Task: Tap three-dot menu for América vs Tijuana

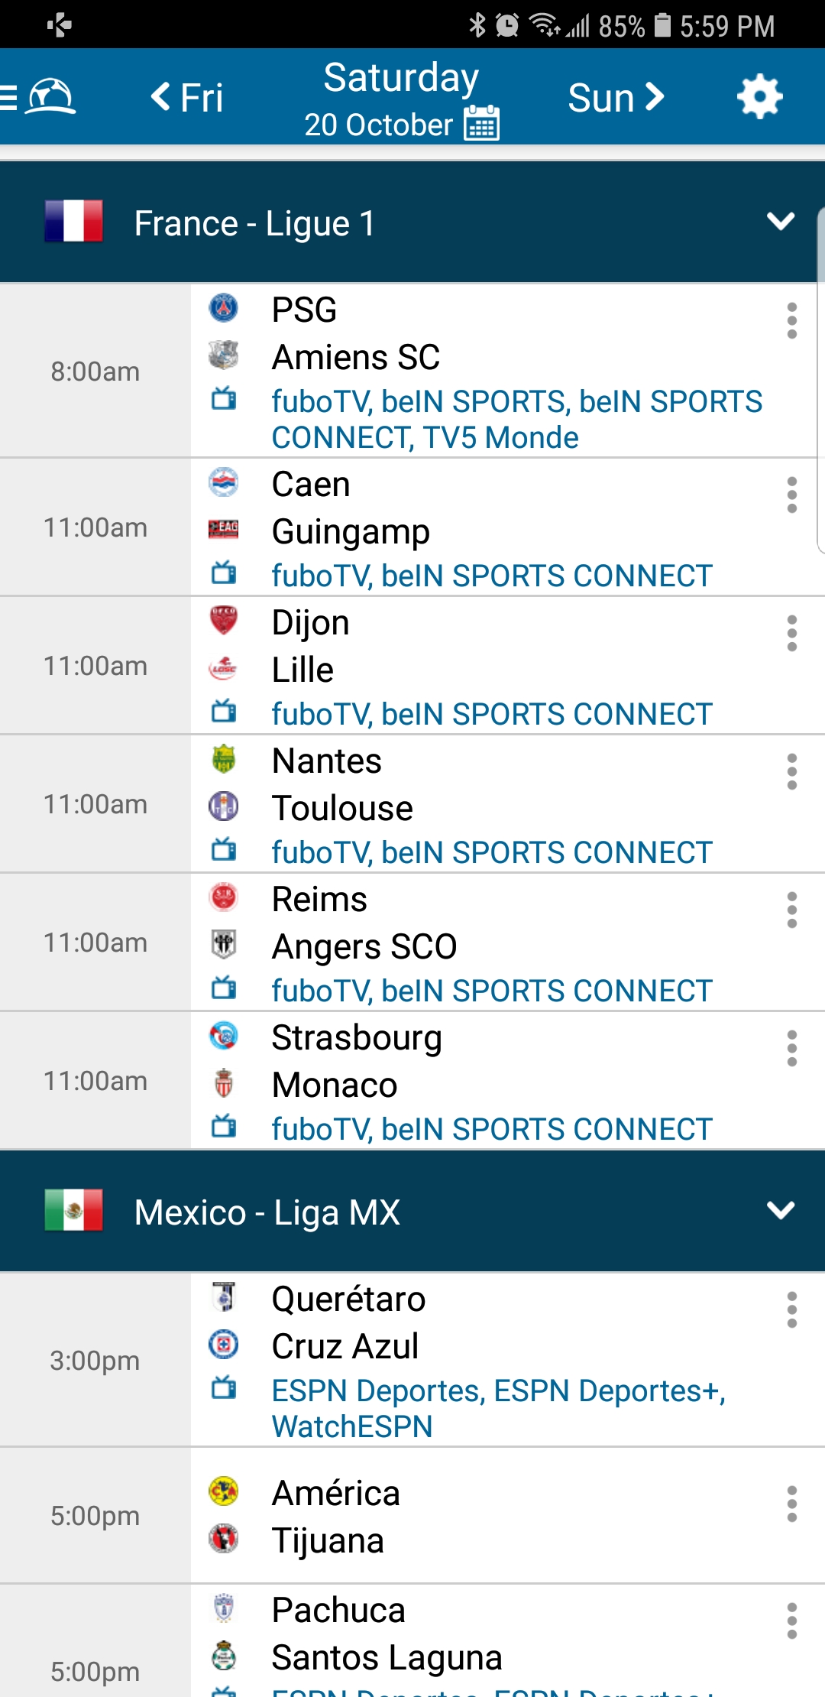Action: 791,1504
